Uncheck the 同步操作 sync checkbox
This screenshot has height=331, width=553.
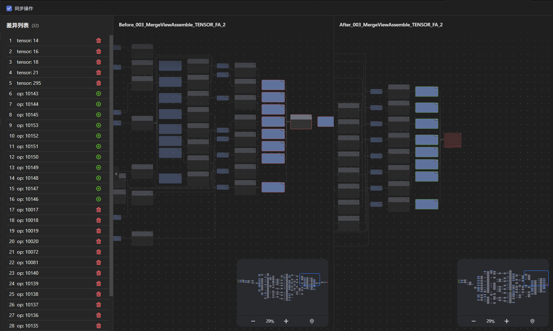tap(9, 8)
